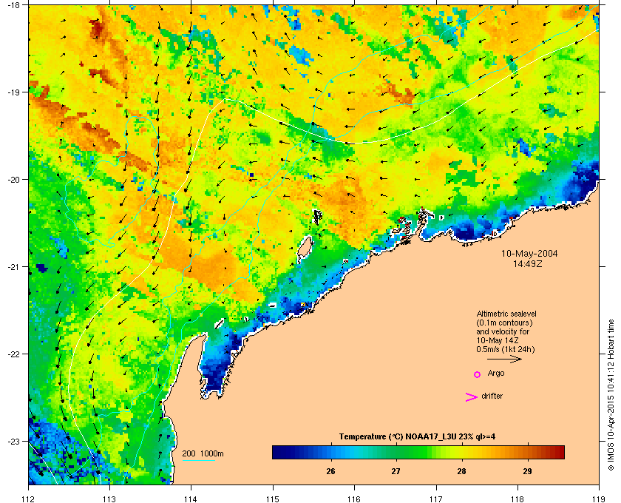Select the '10-May-2004' date label
The image size is (621, 503).
529,254
